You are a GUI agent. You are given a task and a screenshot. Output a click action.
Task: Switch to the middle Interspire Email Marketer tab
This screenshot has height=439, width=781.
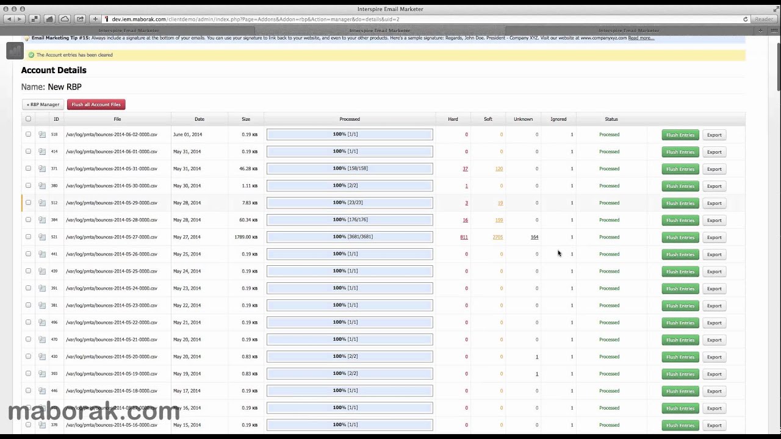pyautogui.click(x=380, y=30)
